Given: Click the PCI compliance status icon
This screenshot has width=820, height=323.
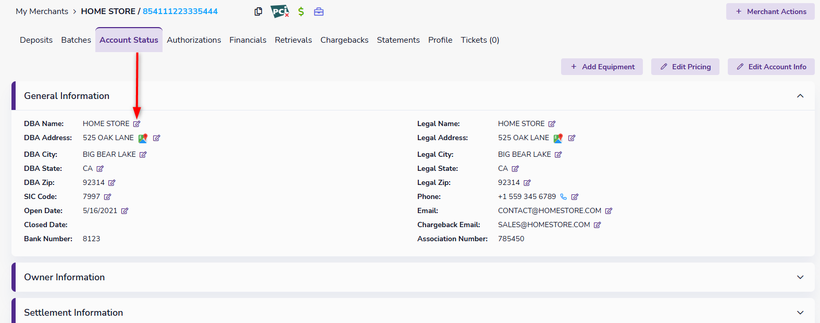Looking at the screenshot, I should click(x=280, y=11).
